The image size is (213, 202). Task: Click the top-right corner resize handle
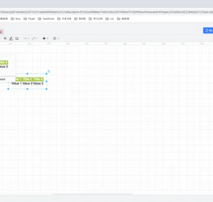click(x=47, y=74)
